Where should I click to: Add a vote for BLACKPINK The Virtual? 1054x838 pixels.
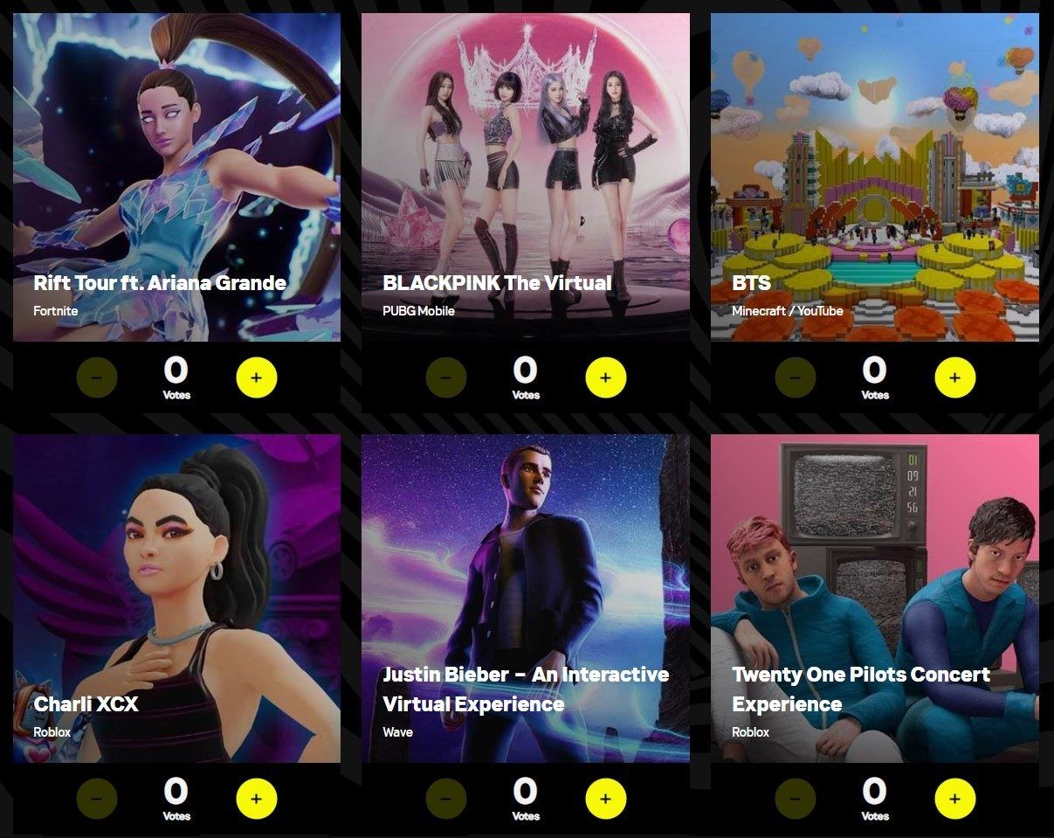click(x=605, y=377)
